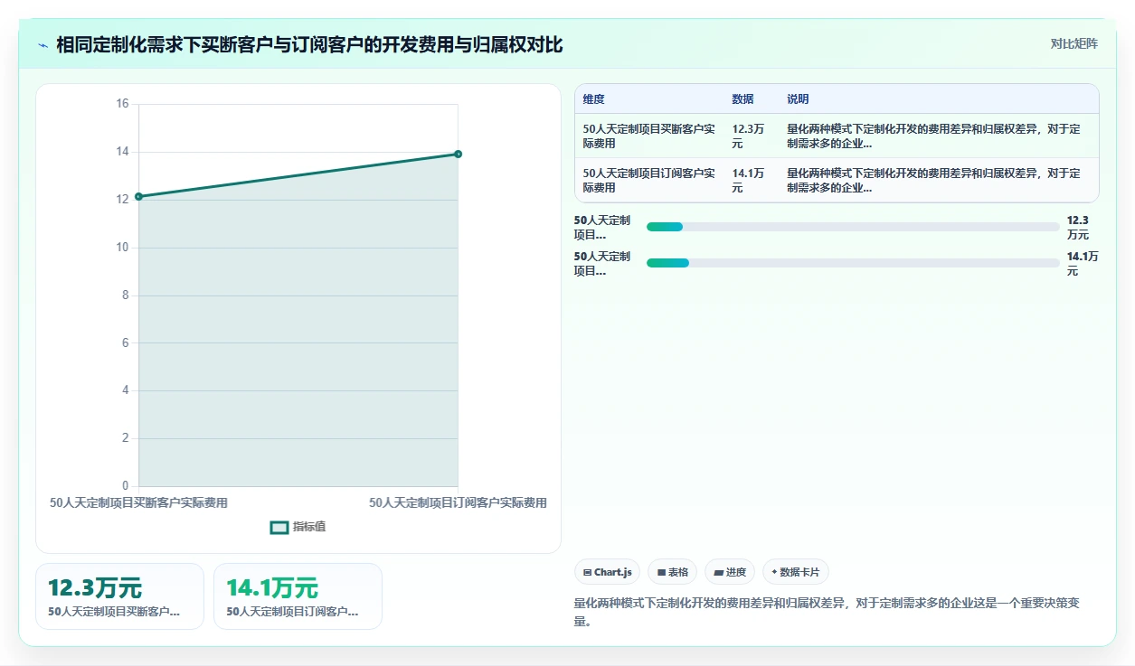Click the 数据 column header
The height and width of the screenshot is (666, 1135).
click(x=742, y=99)
